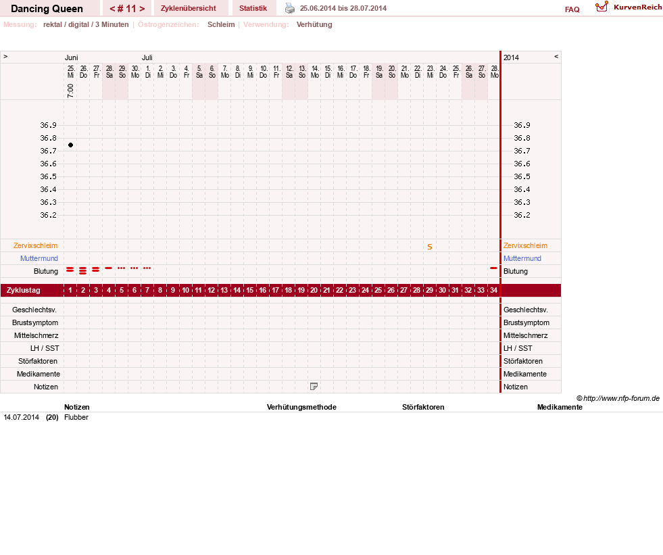
Task: Go to next cycle with the right arrow
Action: click(142, 9)
